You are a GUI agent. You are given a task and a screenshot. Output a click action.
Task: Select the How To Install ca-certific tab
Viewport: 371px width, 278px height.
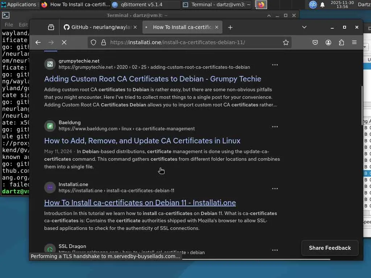tap(182, 27)
